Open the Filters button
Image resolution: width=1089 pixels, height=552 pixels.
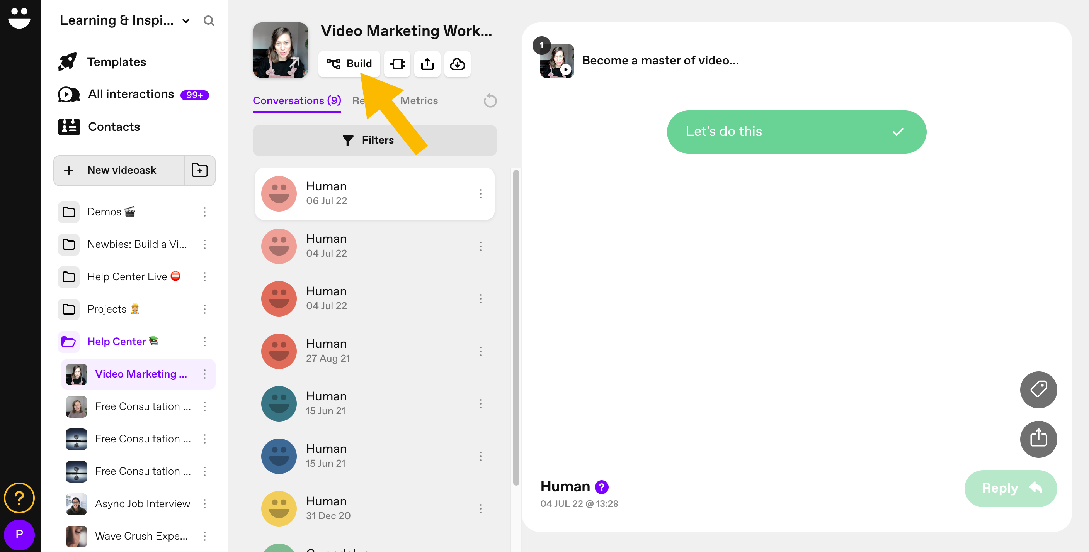(x=374, y=140)
